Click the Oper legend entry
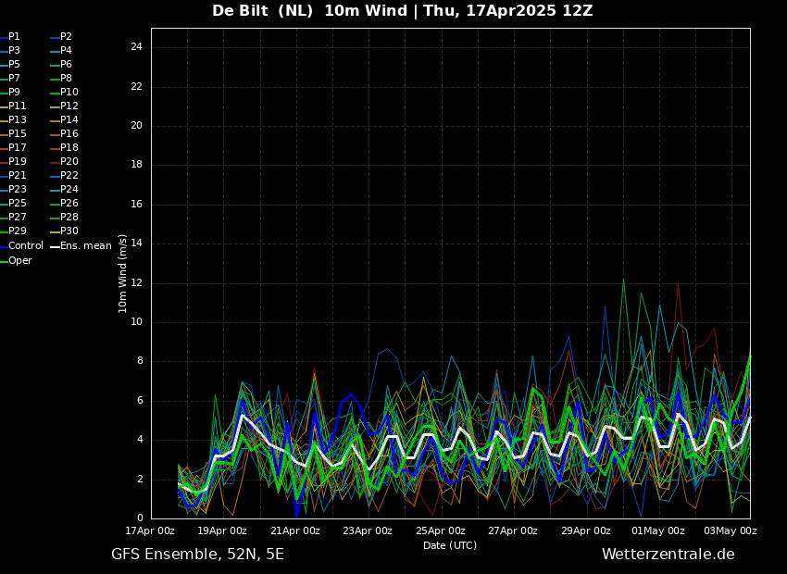 pyautogui.click(x=19, y=261)
